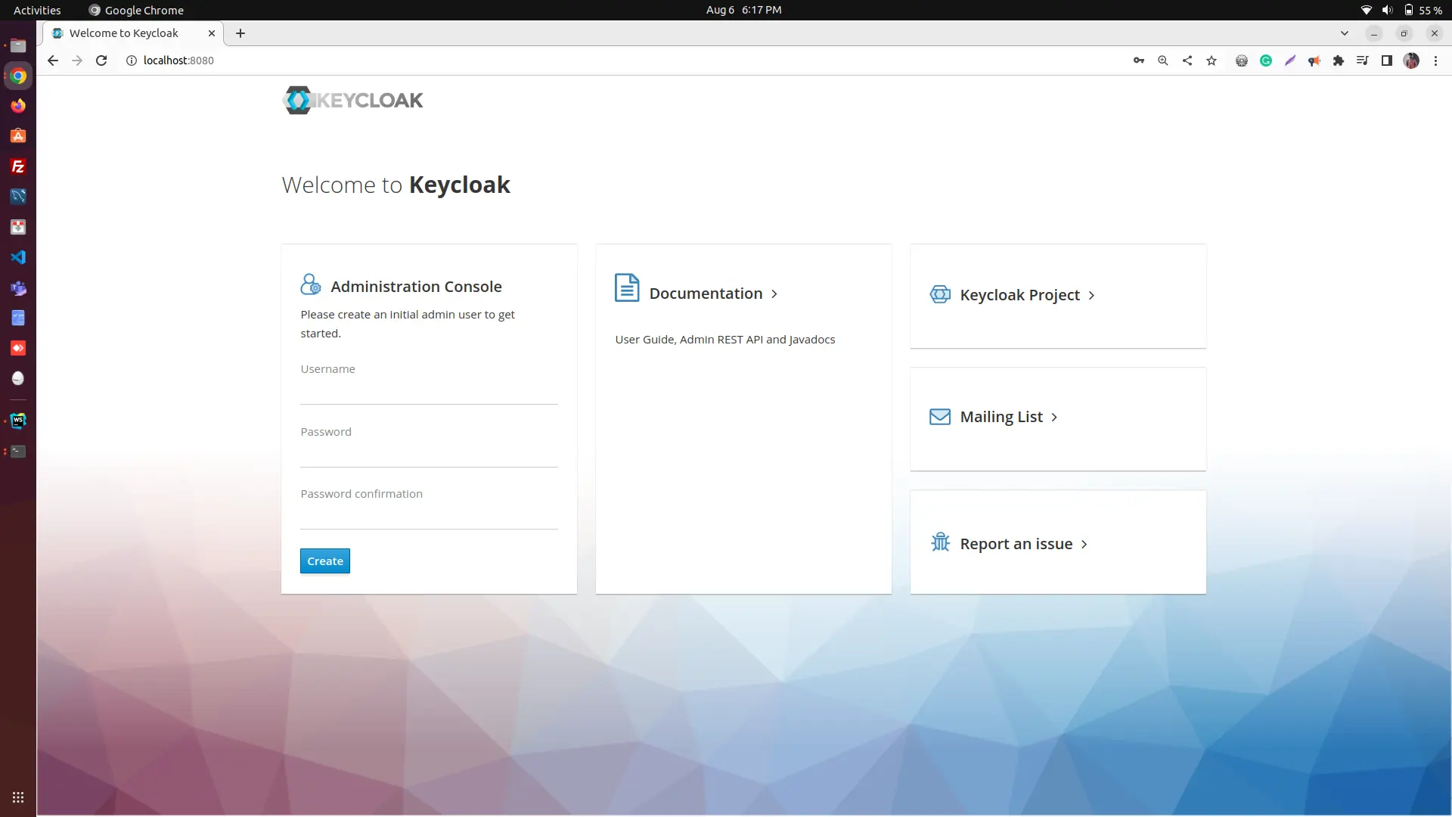Click the 'Welcome to Keycloak' heading
Image resolution: width=1452 pixels, height=817 pixels.
(x=396, y=185)
